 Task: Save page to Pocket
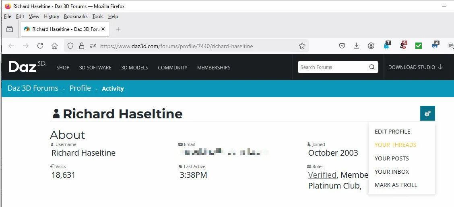click(x=342, y=46)
